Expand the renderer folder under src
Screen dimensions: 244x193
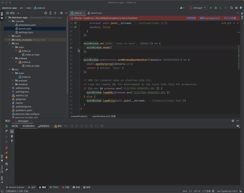pyautogui.click(x=13, y=84)
